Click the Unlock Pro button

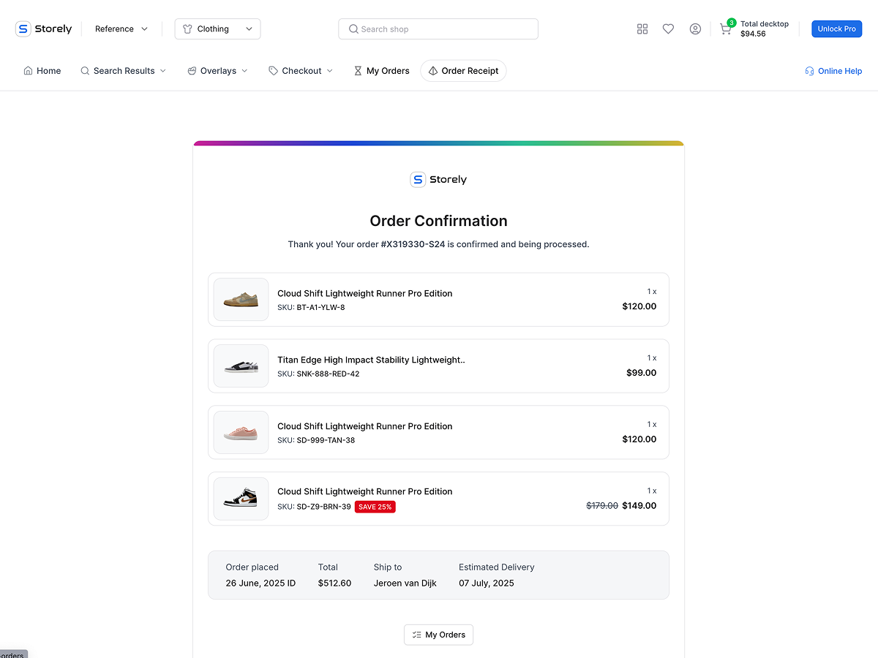pyautogui.click(x=836, y=29)
